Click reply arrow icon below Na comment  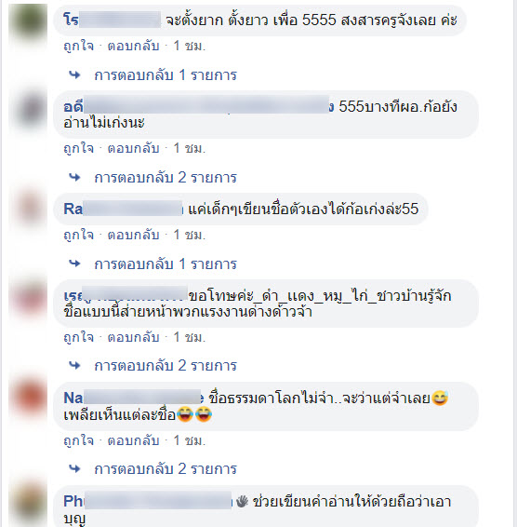click(x=74, y=468)
